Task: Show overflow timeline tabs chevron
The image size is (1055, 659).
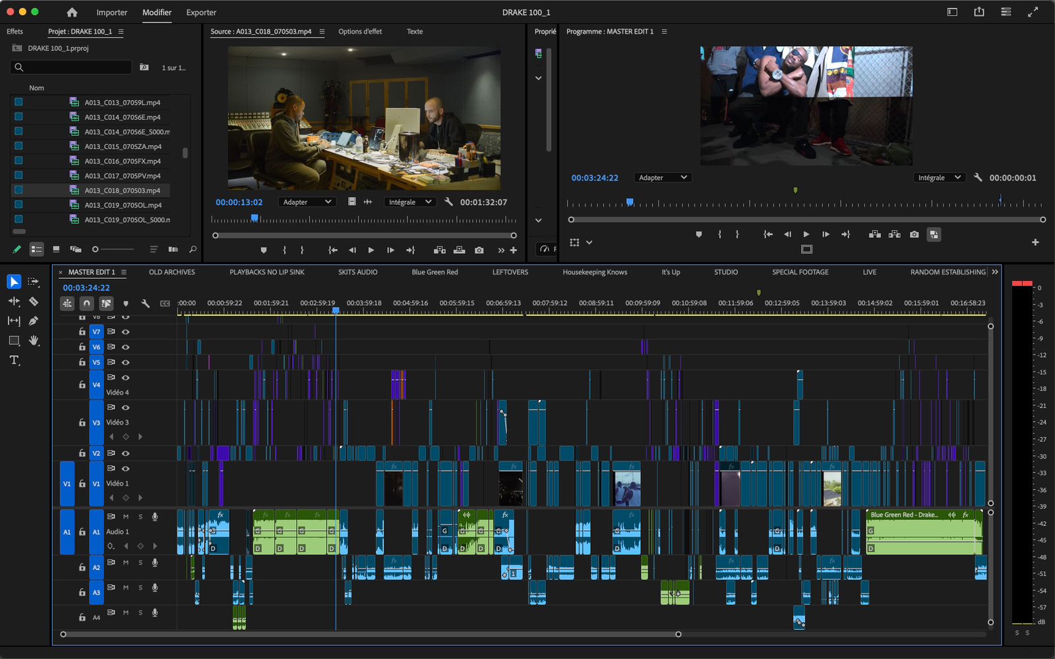Action: pos(994,272)
